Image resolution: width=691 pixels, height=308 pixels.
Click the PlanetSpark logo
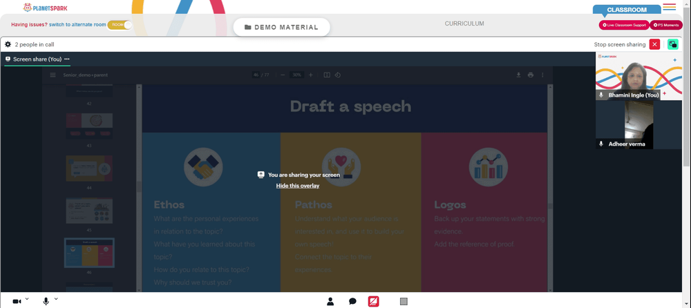(45, 8)
